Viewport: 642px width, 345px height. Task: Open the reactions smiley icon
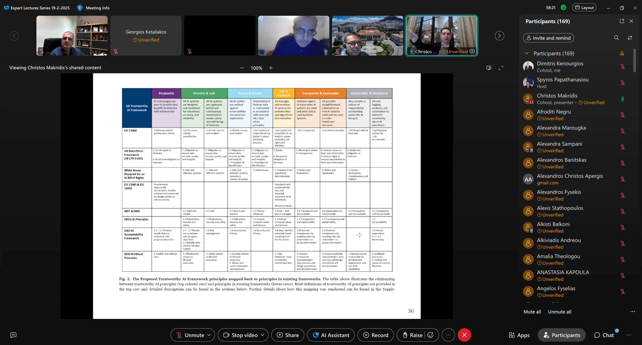[431, 335]
